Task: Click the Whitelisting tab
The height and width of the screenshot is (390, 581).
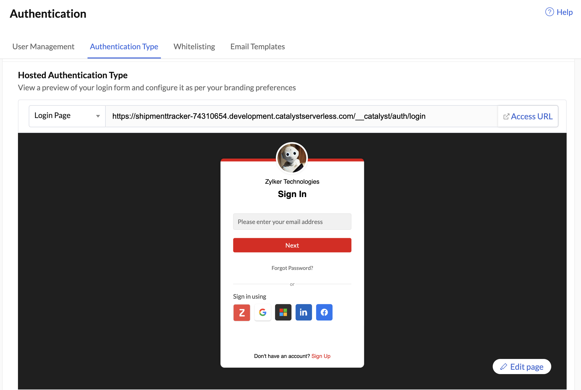Action: (x=194, y=47)
